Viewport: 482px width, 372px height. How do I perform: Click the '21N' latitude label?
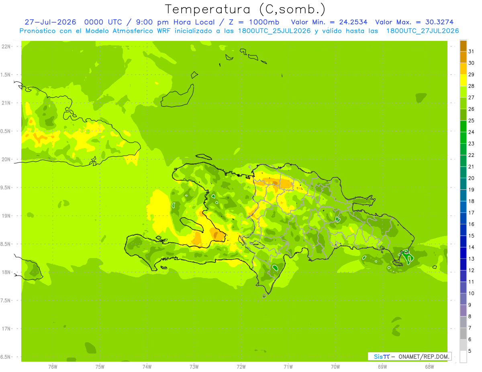(6, 103)
